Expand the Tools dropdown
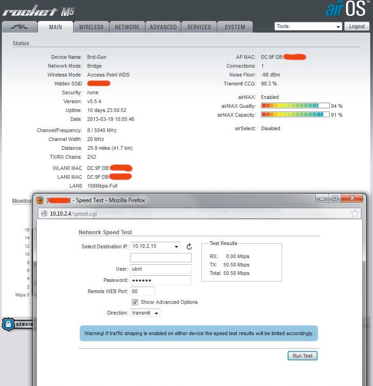The width and height of the screenshot is (373, 386). pyautogui.click(x=308, y=26)
